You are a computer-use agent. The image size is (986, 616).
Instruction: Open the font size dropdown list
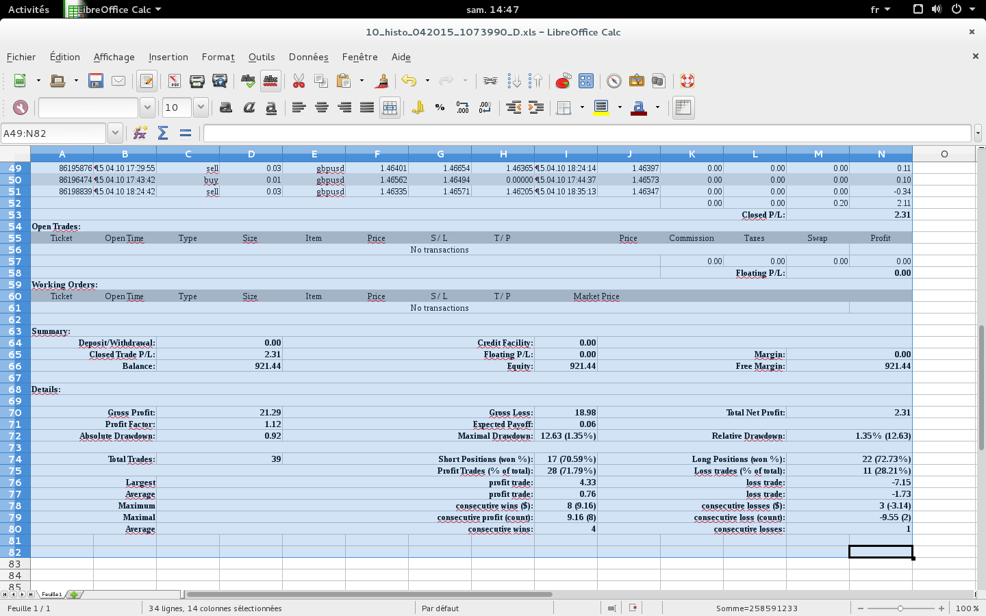tap(201, 107)
